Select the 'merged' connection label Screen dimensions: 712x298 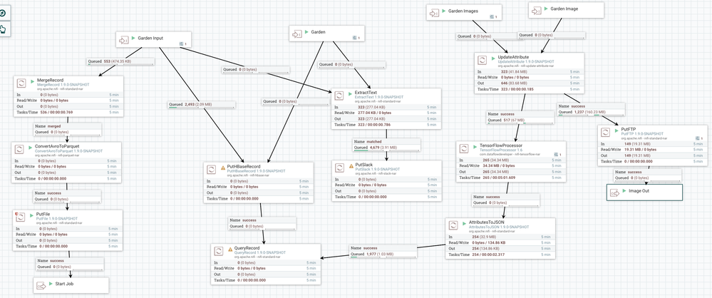pos(67,130)
